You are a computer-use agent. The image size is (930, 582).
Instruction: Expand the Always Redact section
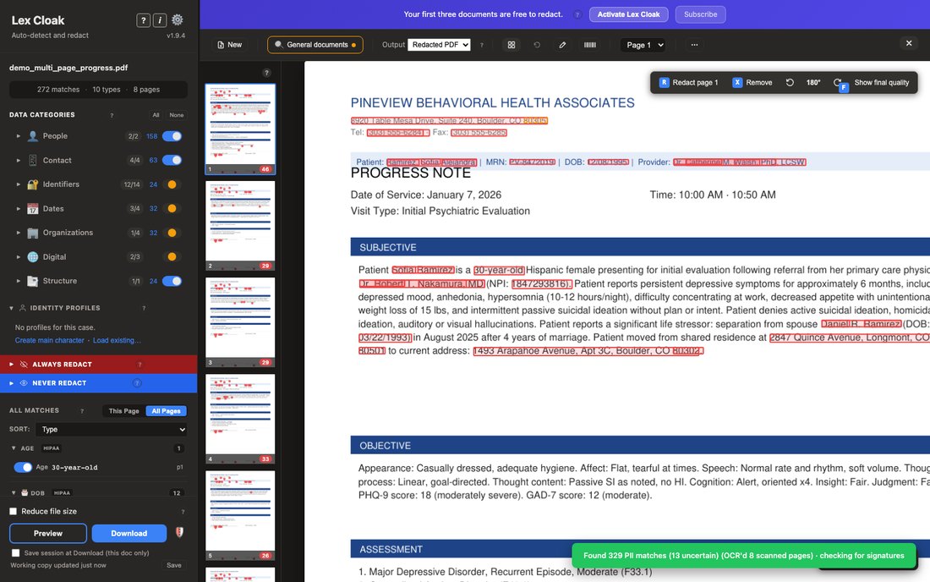click(x=11, y=365)
